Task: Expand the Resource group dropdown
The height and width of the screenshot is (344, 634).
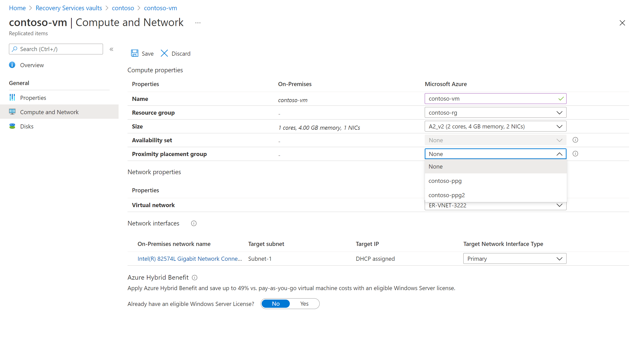Action: click(x=495, y=113)
